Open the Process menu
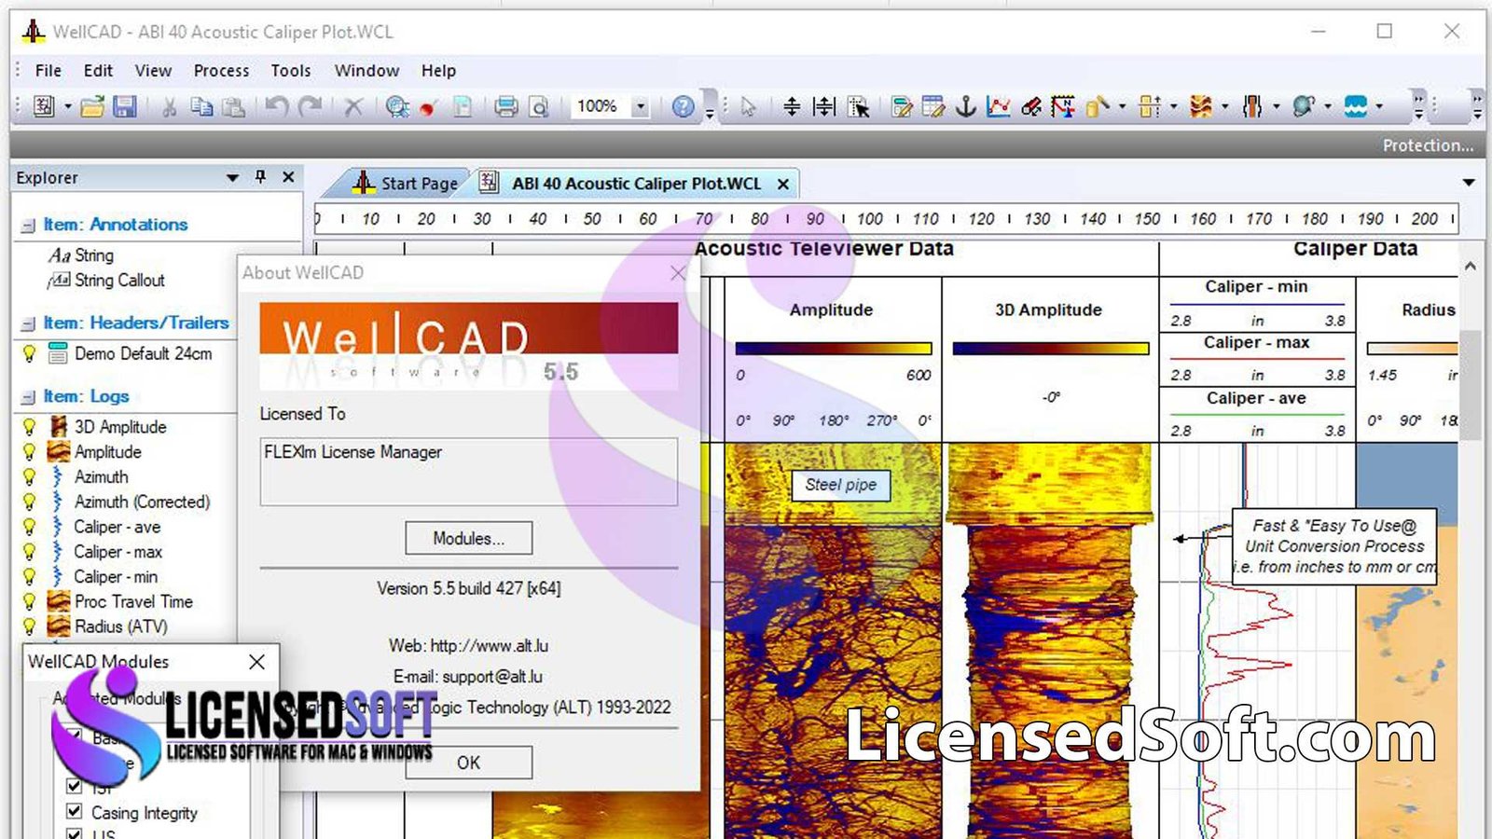Viewport: 1492px width, 839px height. click(x=221, y=71)
